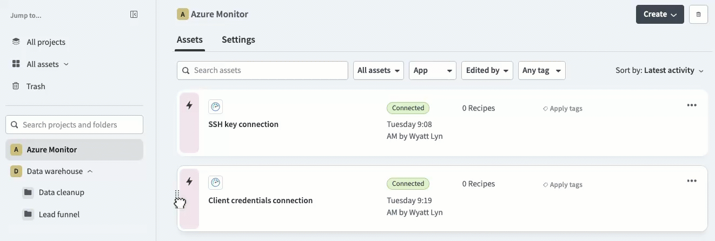Click '0 Recipes' on Client credentials connection

pos(479,184)
